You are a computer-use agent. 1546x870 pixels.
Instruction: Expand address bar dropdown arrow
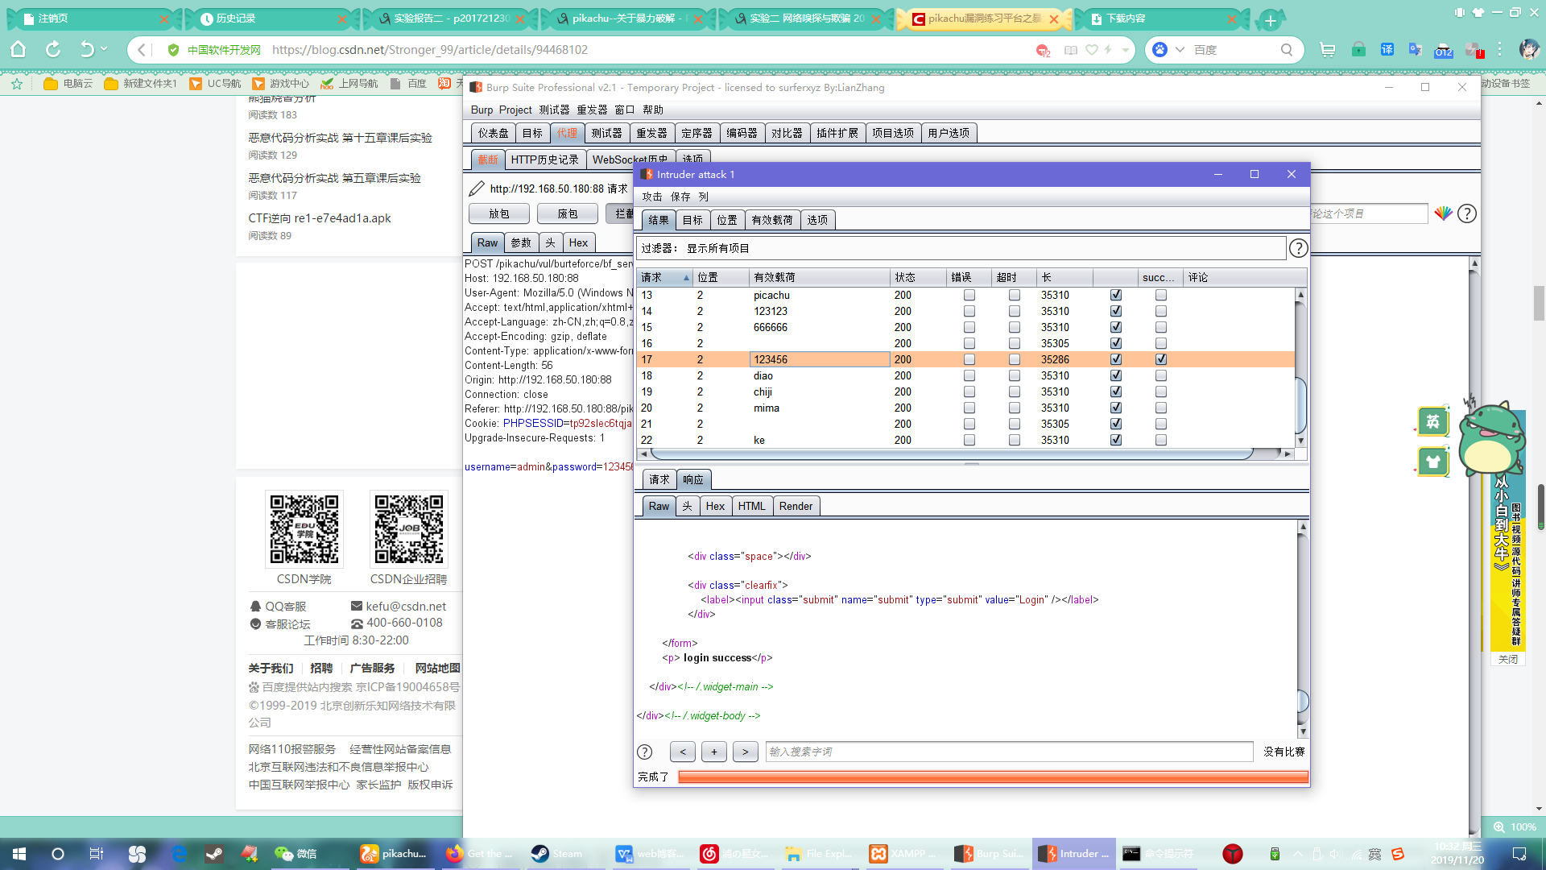click(1126, 50)
